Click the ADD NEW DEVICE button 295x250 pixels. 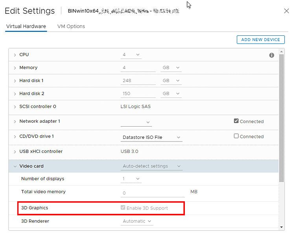click(x=260, y=40)
